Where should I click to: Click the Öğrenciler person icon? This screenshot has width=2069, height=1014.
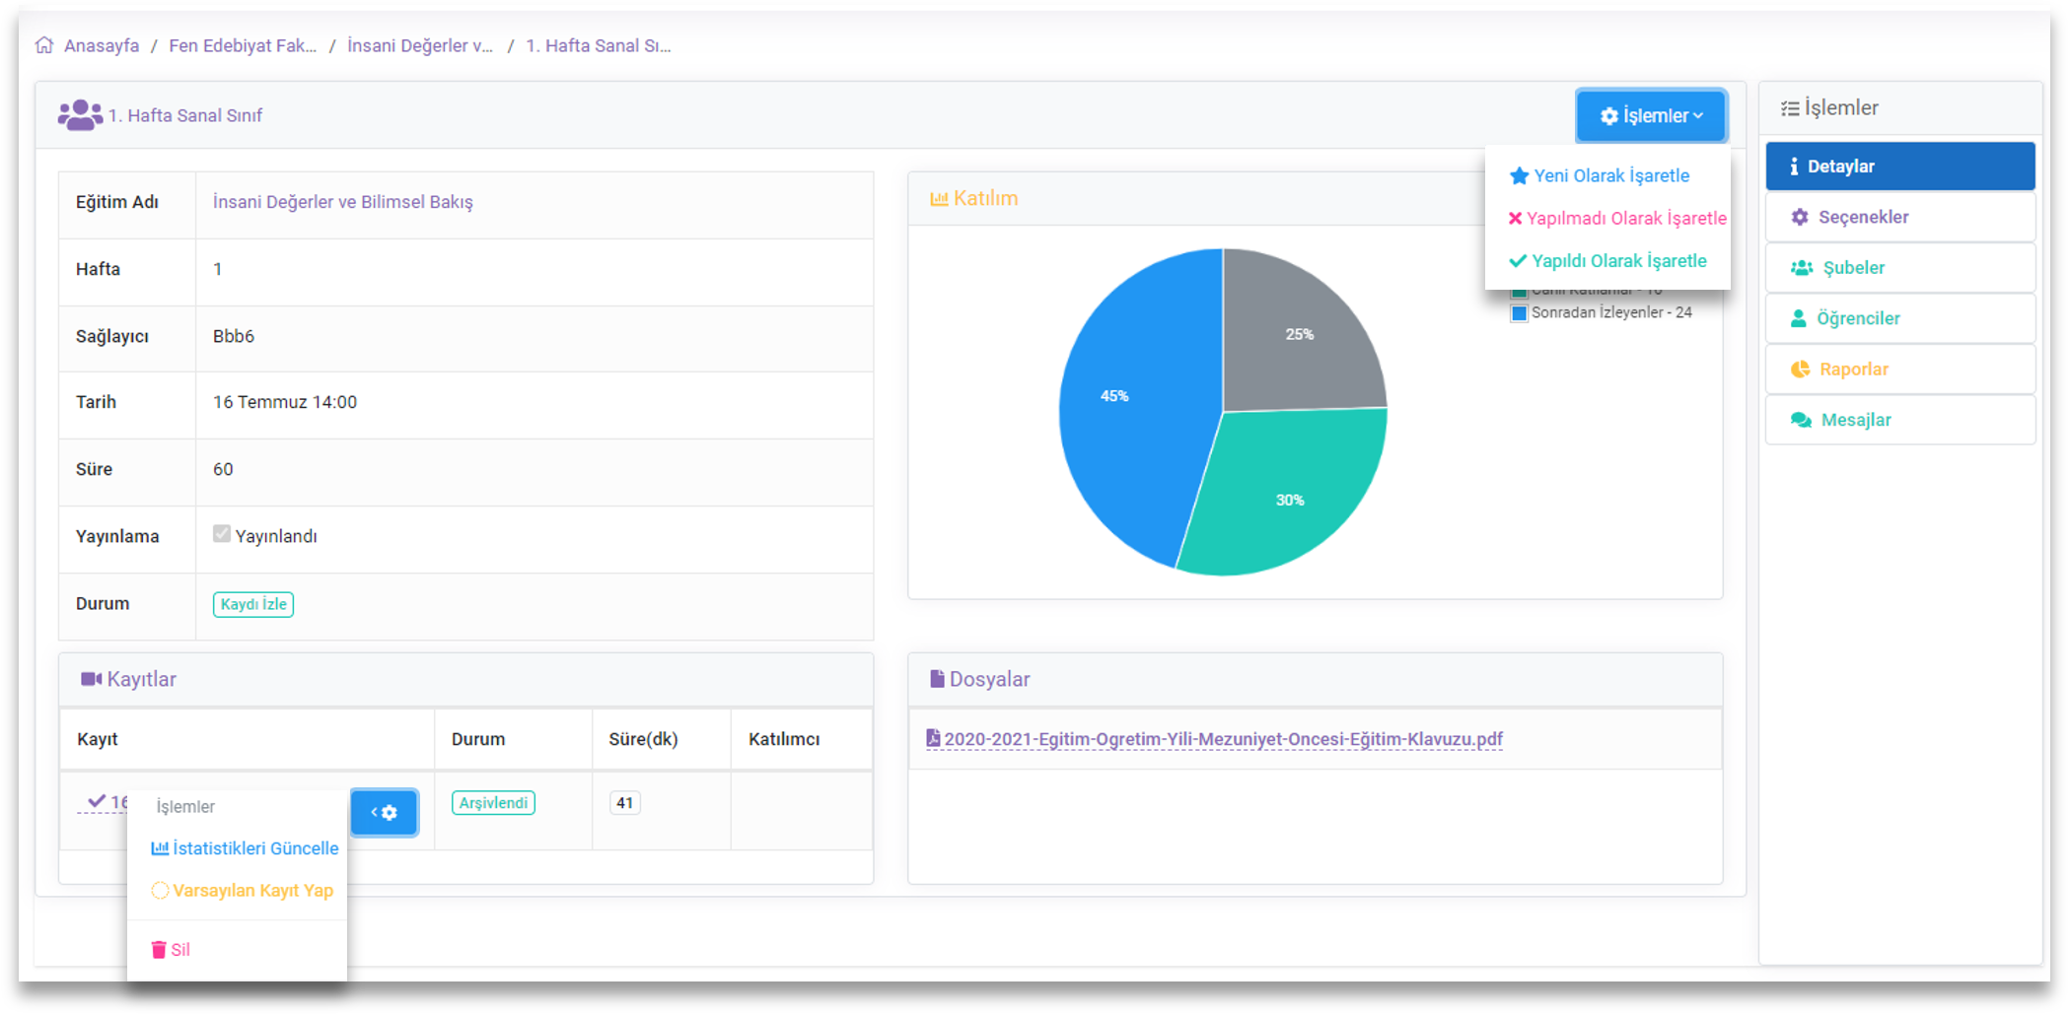1799,318
